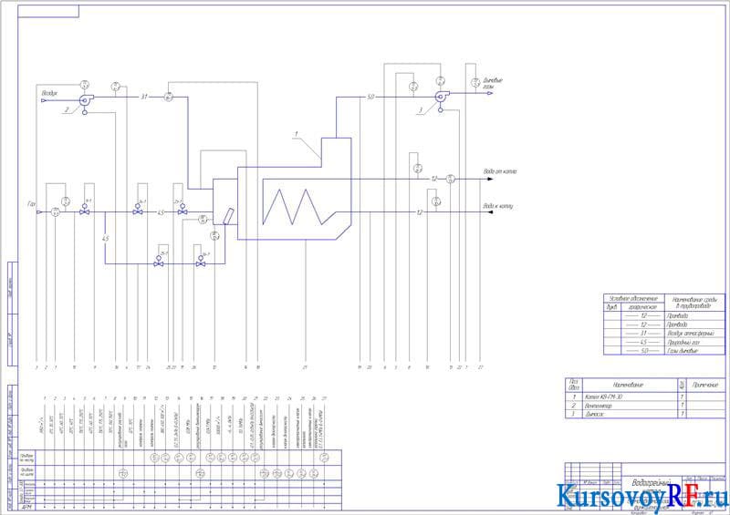Select the right valve on the lower gas branch

[201, 263]
